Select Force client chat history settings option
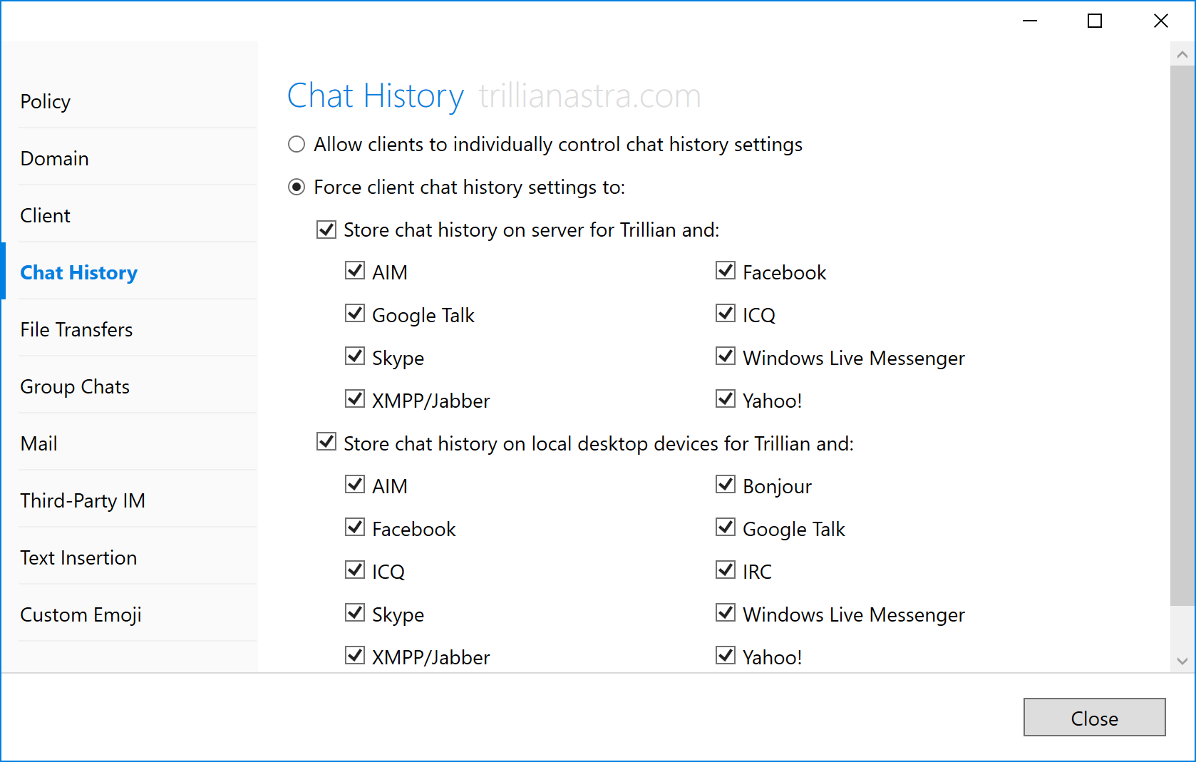1196x762 pixels. pos(297,187)
